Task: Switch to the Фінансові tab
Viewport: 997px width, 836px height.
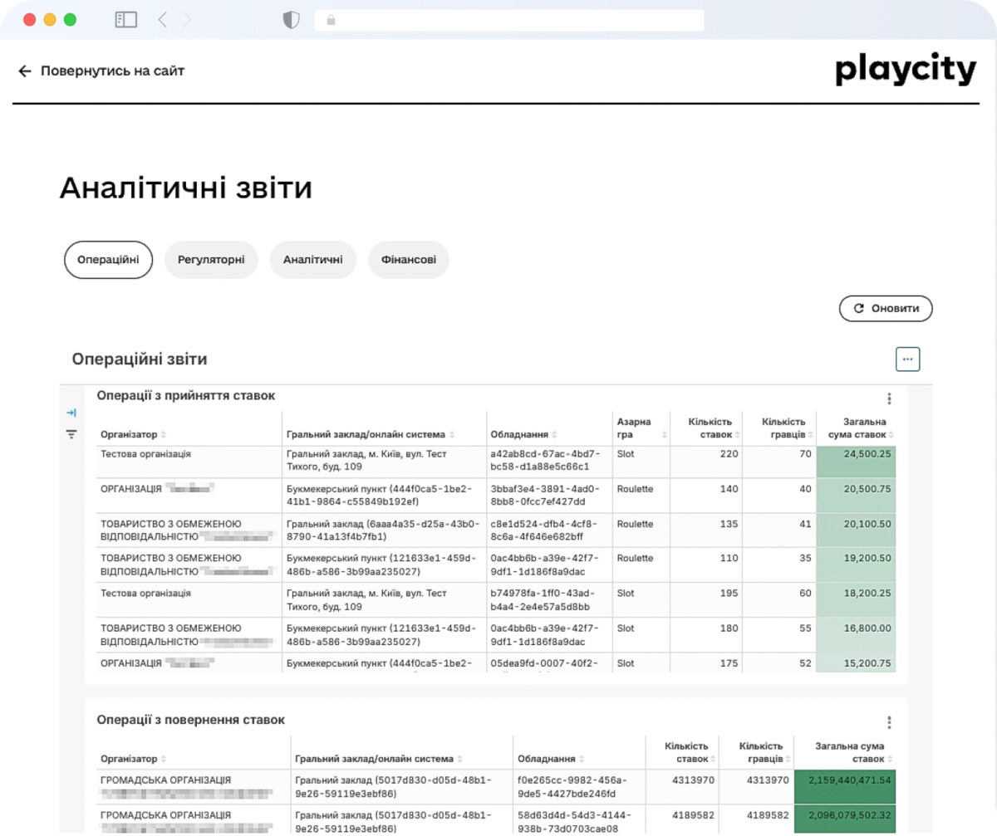Action: tap(408, 259)
